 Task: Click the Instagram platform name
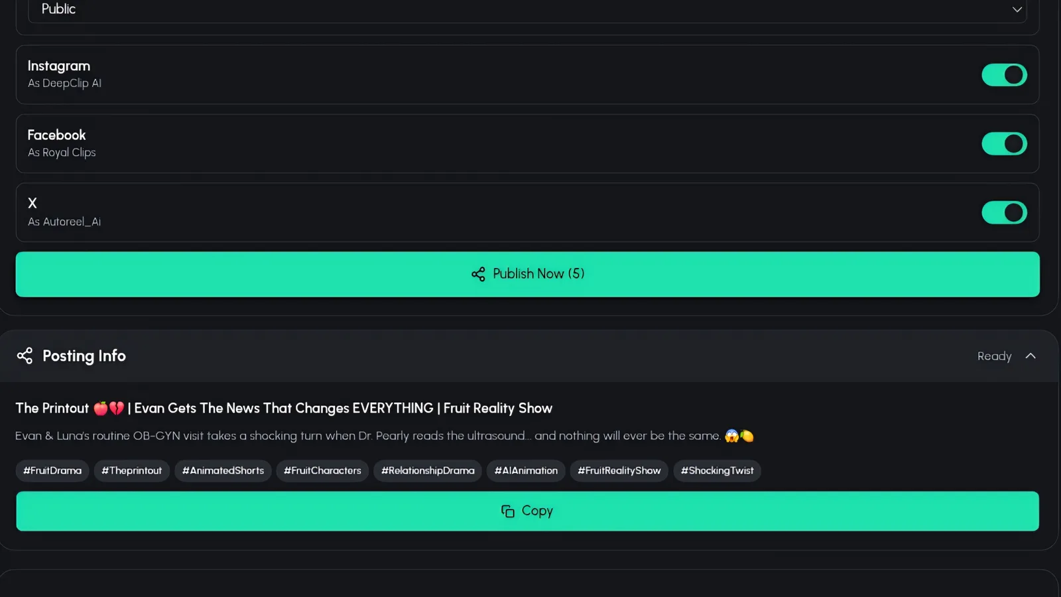(59, 66)
